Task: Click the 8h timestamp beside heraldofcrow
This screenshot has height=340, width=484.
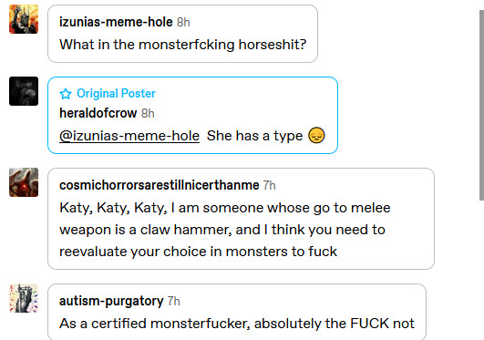Action: pyautogui.click(x=148, y=113)
